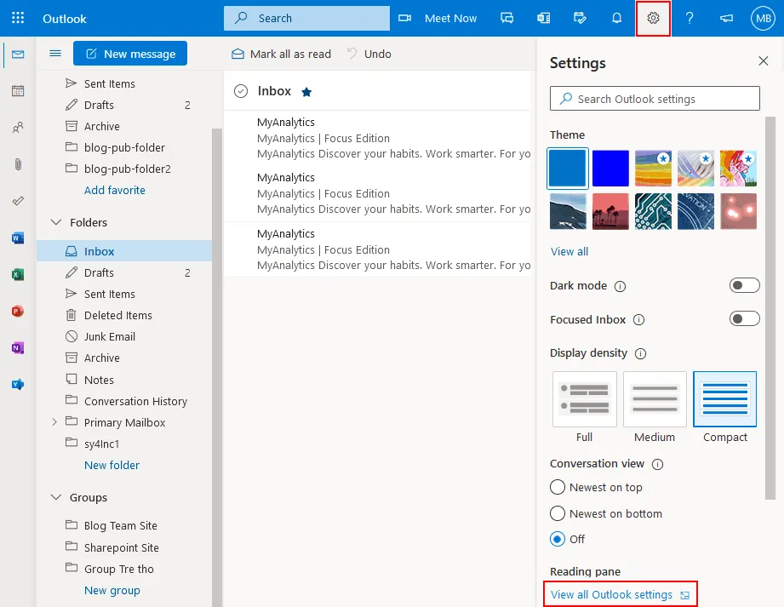Open the Settings gear icon
Viewport: 784px width, 607px height.
653,18
